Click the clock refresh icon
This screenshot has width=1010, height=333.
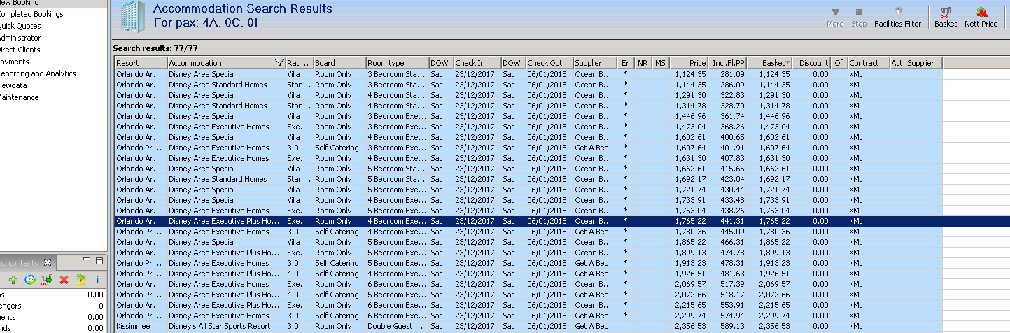point(30,280)
